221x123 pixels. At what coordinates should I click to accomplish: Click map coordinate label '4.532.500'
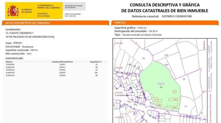[x=119, y=93]
